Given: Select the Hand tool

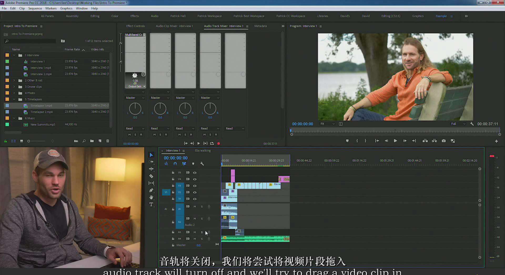Looking at the screenshot, I should click(x=151, y=197).
